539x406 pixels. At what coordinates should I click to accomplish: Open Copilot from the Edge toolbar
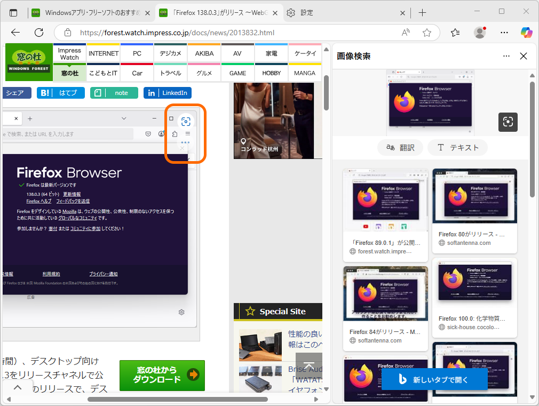(526, 32)
